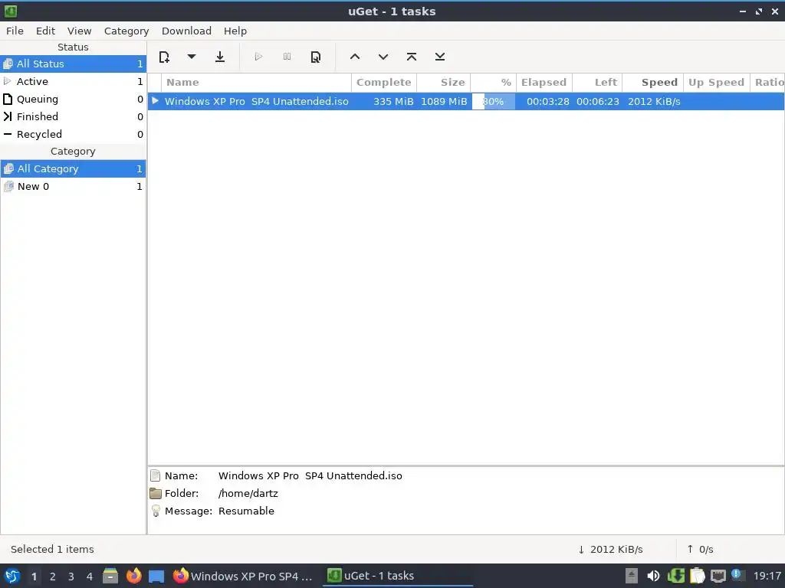Click the 00:06:23 time left cell
This screenshot has width=785, height=588.
[x=598, y=102]
